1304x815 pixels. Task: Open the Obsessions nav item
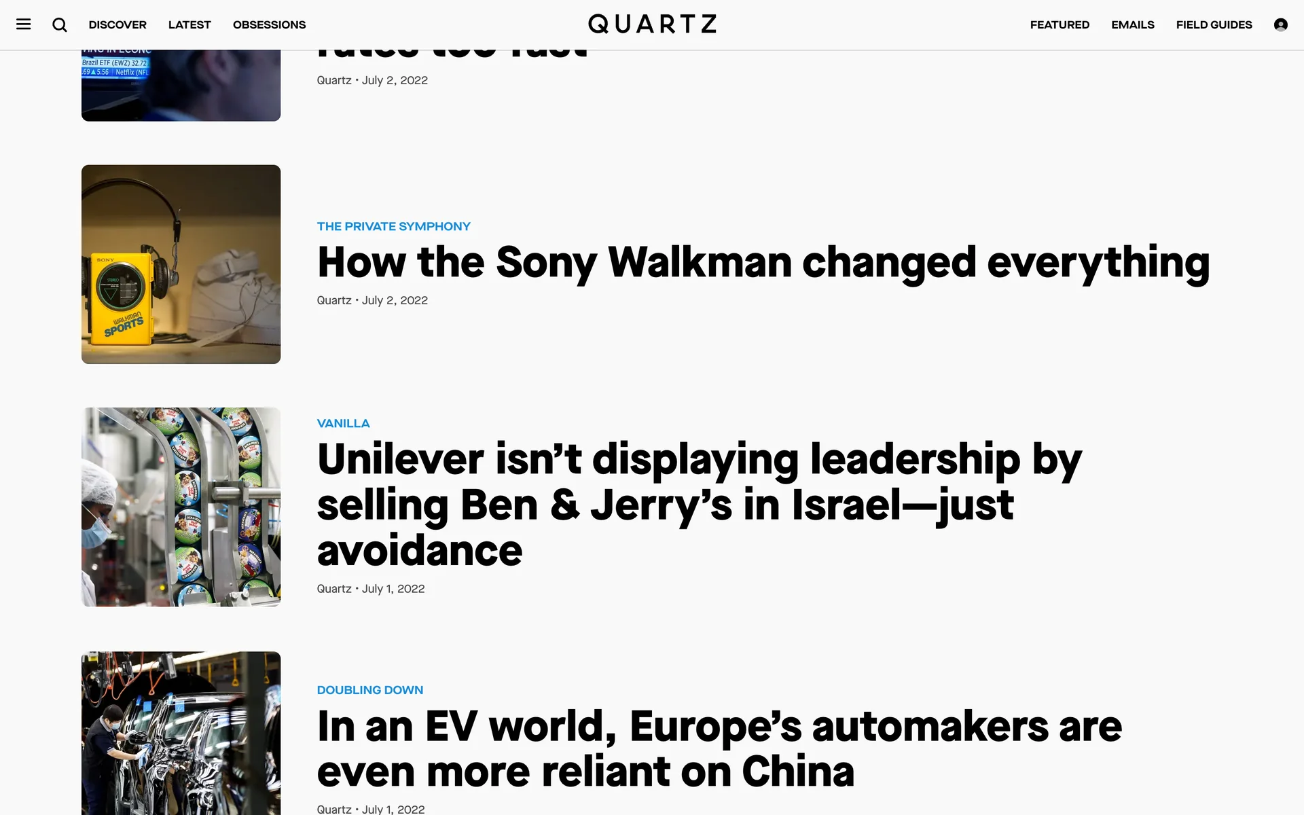point(269,24)
